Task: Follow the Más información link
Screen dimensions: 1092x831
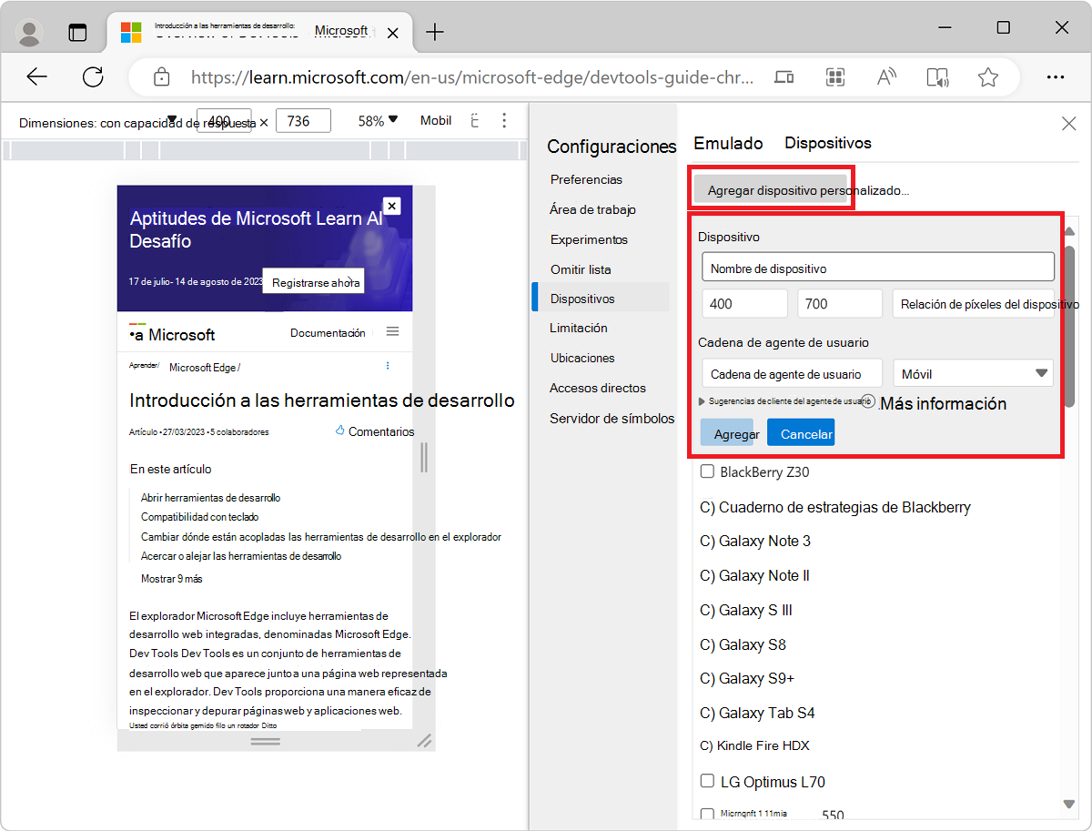Action: click(x=943, y=403)
